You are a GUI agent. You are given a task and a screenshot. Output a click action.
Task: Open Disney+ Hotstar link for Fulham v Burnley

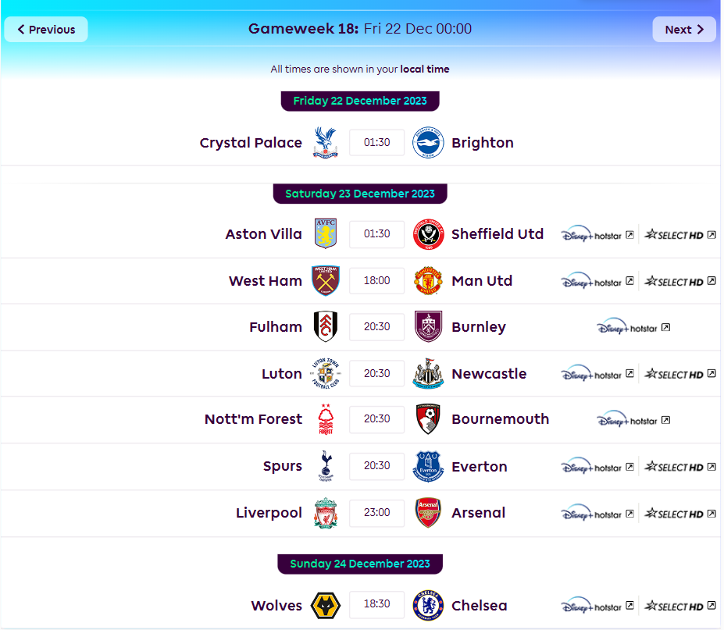point(633,328)
